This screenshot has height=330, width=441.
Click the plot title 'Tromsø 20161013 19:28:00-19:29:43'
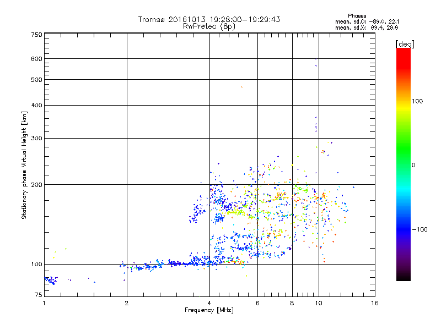pos(209,19)
